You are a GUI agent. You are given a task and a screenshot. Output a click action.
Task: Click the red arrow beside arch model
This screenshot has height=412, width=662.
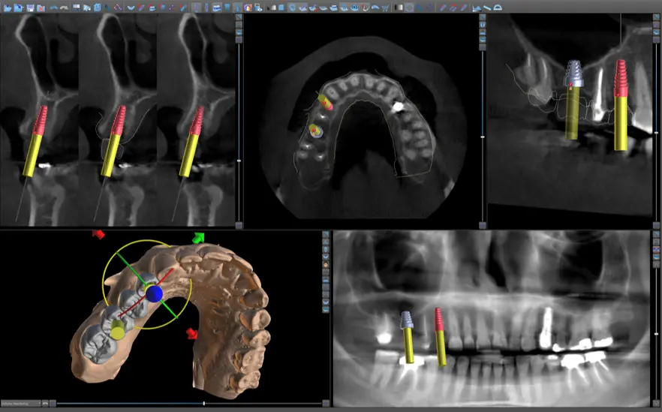[x=192, y=333]
